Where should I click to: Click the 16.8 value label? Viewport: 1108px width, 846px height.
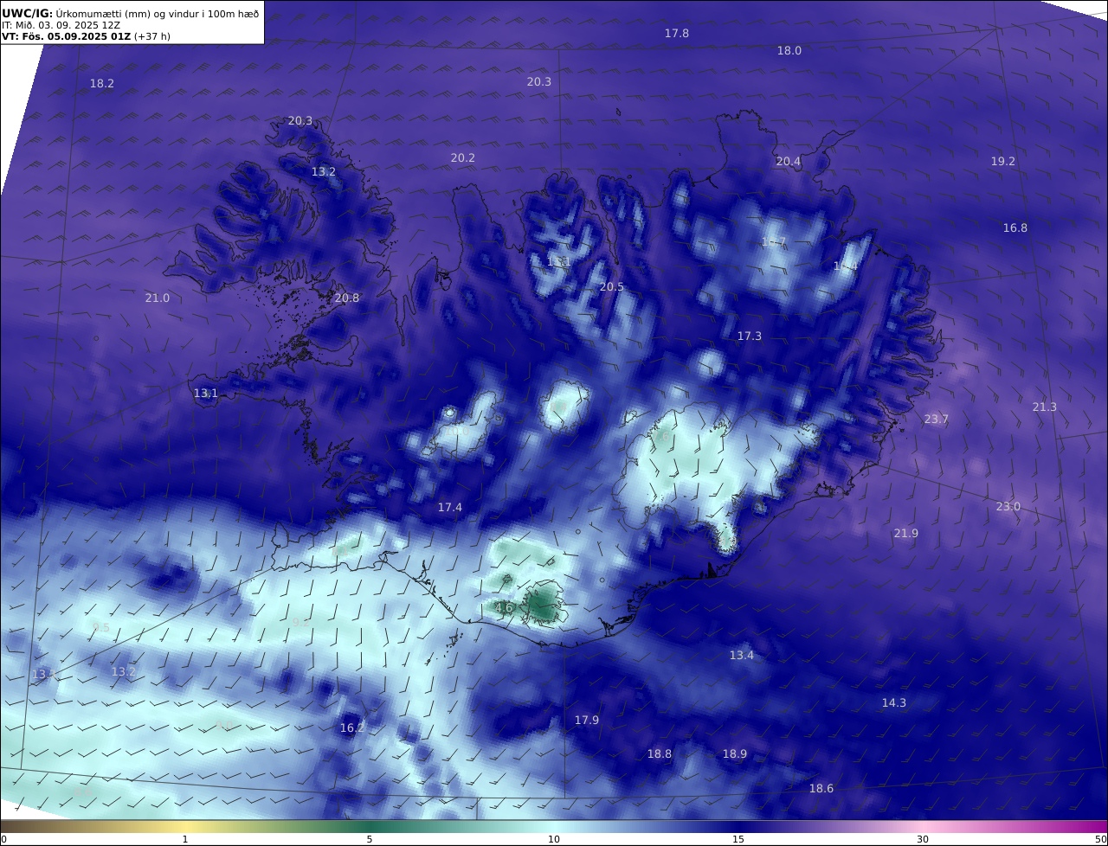point(1015,228)
